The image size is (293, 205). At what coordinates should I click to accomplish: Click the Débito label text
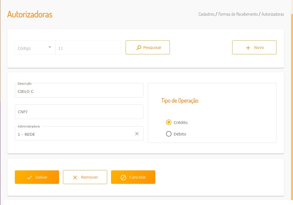[x=180, y=134]
